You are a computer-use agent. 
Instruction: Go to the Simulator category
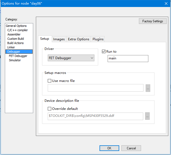tap(15, 60)
